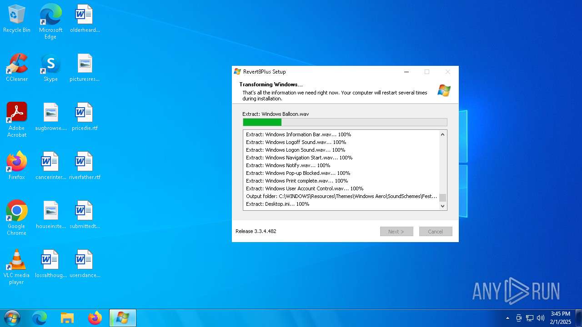Select the augbrowse image file icon
The width and height of the screenshot is (582, 327).
point(50,117)
